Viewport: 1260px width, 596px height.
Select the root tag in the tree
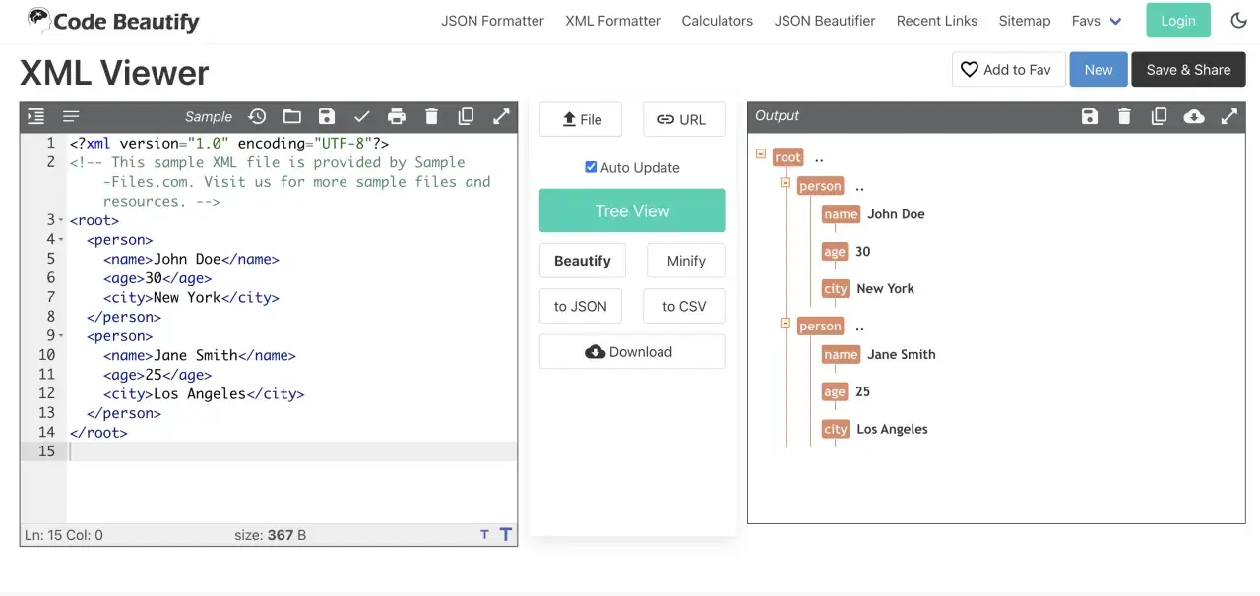(x=788, y=157)
